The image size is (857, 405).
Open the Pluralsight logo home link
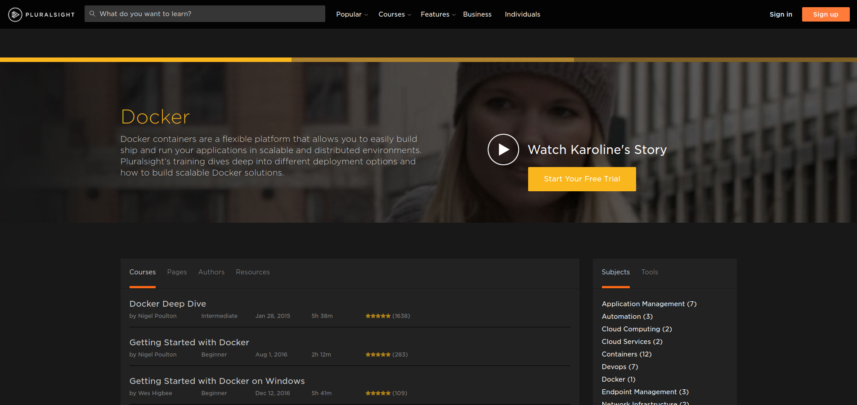pyautogui.click(x=41, y=14)
